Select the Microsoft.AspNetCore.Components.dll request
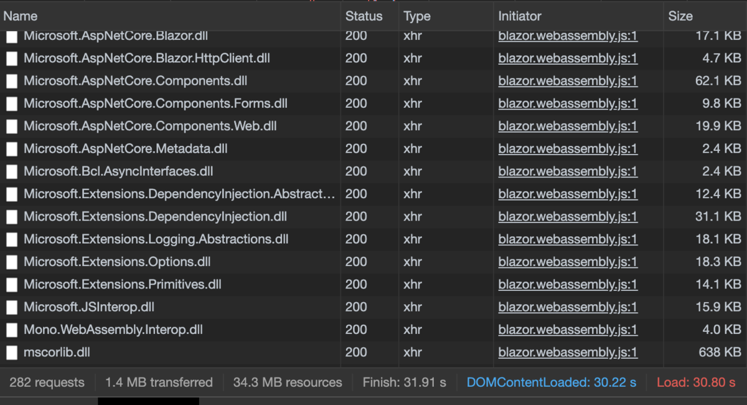The image size is (747, 405). tap(135, 81)
